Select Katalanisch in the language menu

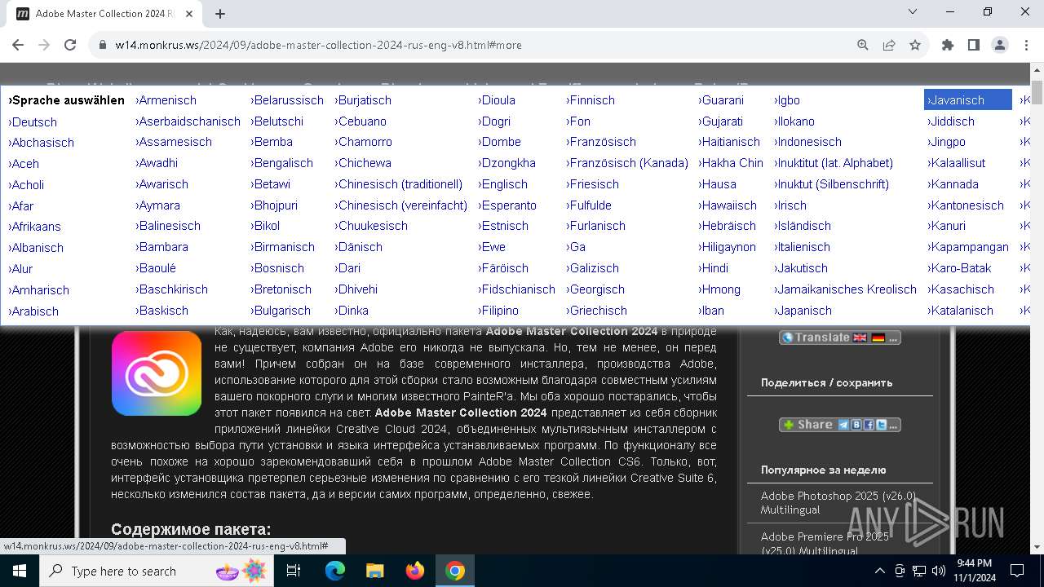pyautogui.click(x=961, y=311)
